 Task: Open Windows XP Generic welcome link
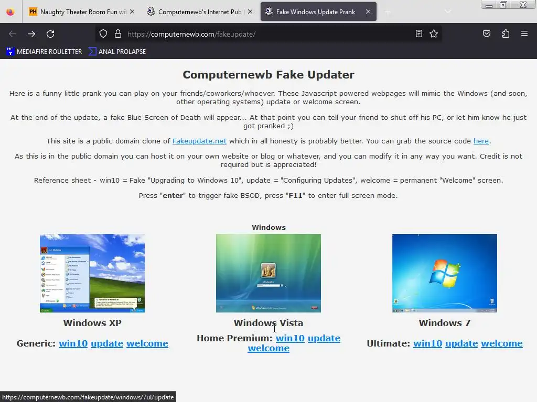click(147, 343)
